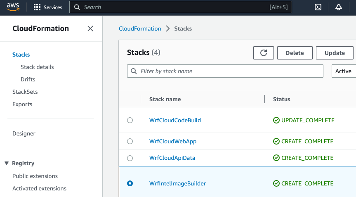Open the Active stack status filter dropdown
The height and width of the screenshot is (197, 356).
tap(344, 71)
